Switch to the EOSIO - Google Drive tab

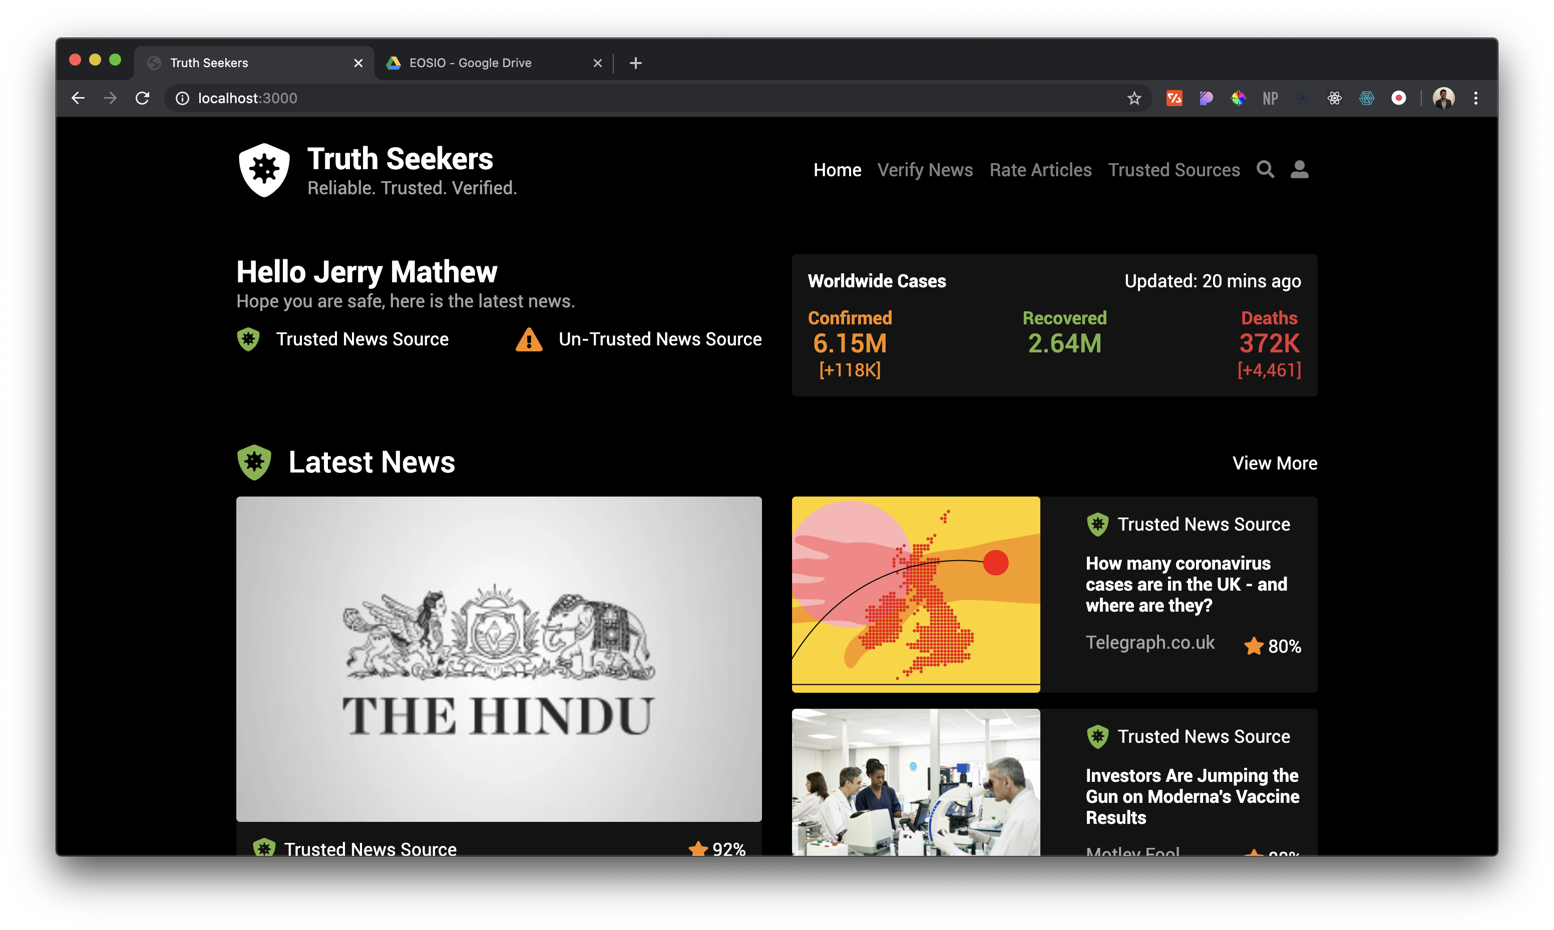coord(470,63)
